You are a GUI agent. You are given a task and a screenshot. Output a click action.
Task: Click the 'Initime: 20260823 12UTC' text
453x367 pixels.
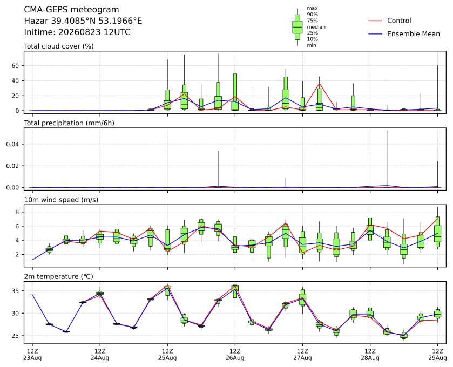click(x=77, y=32)
